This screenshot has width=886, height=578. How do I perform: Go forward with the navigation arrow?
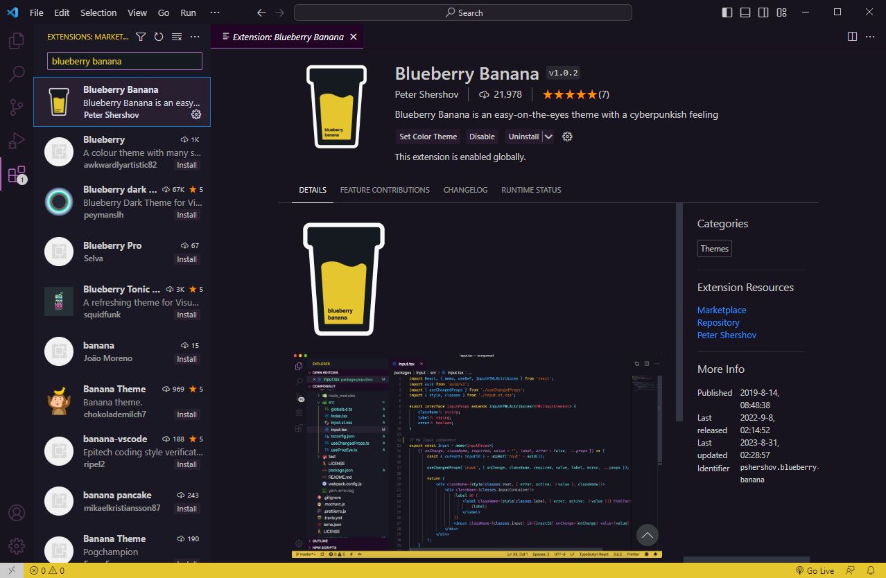click(279, 12)
